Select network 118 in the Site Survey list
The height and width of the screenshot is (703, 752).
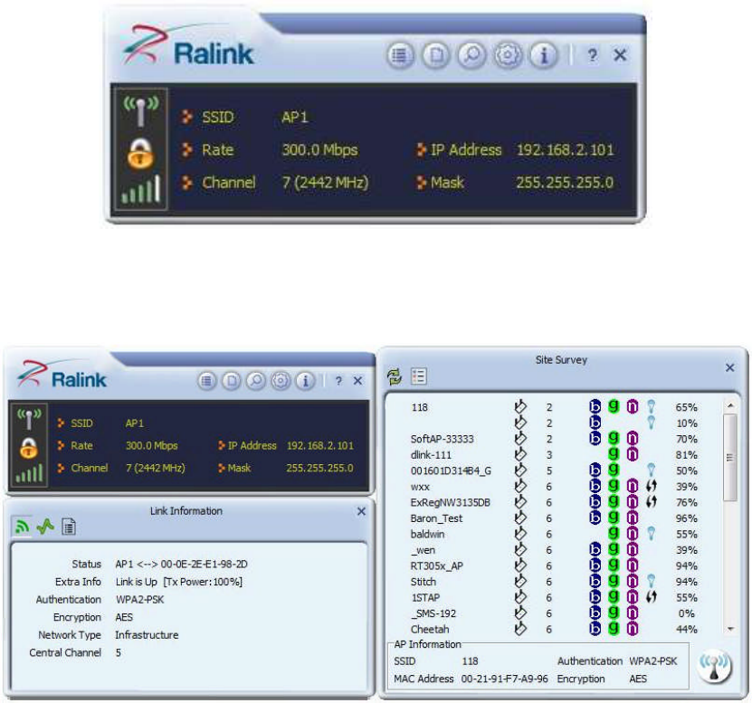pos(554,408)
